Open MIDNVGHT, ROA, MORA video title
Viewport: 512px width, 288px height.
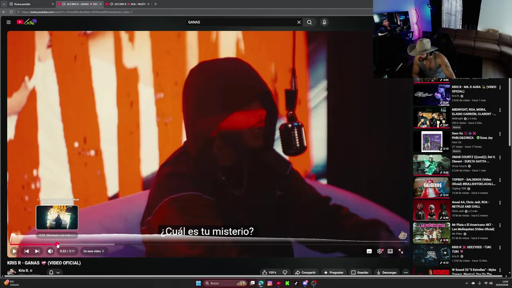click(x=474, y=112)
